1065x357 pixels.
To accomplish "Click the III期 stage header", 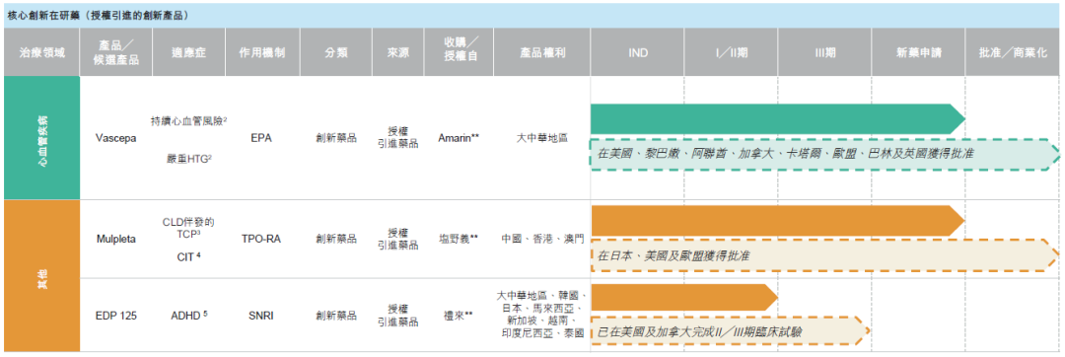I will pyautogui.click(x=824, y=52).
